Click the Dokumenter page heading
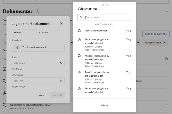This screenshot has width=172, height=114. (x=18, y=11)
